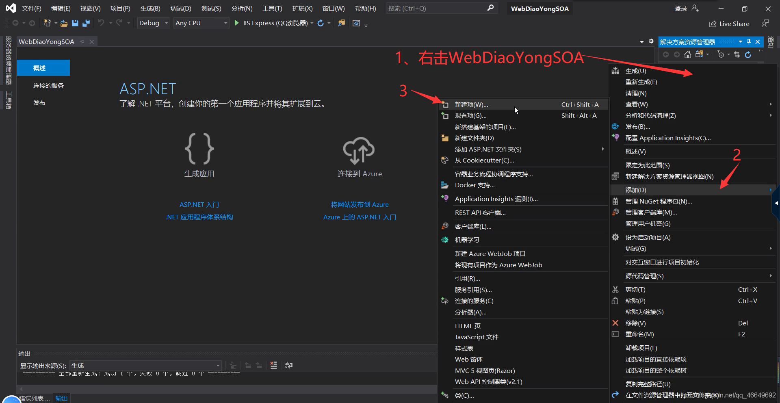Click Clear All output icon
Screen dimensions: 780x403
coord(274,365)
